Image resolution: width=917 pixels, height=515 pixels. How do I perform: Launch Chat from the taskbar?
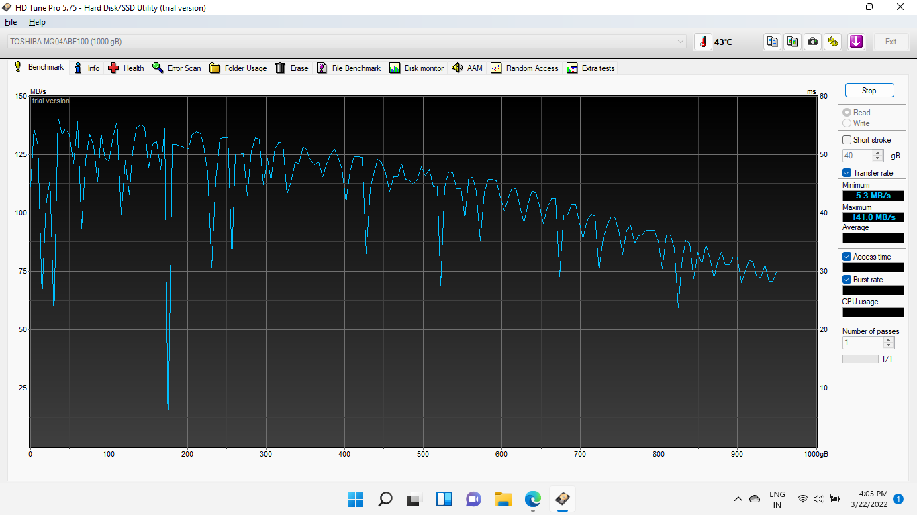pos(473,499)
